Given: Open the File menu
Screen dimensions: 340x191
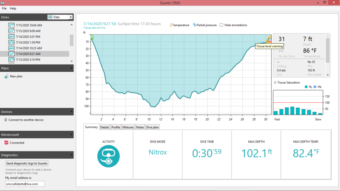Looking at the screenshot, I should point(4,8).
